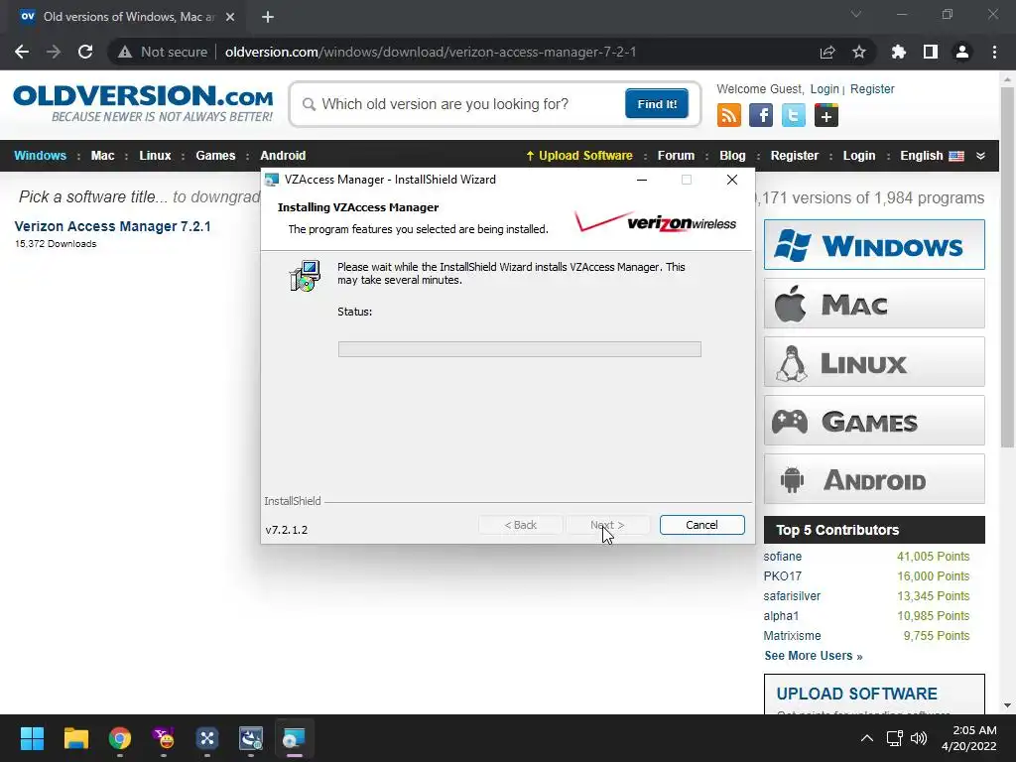The image size is (1016, 762).
Task: Open the Chrome tab search chevron
Action: coord(856,14)
